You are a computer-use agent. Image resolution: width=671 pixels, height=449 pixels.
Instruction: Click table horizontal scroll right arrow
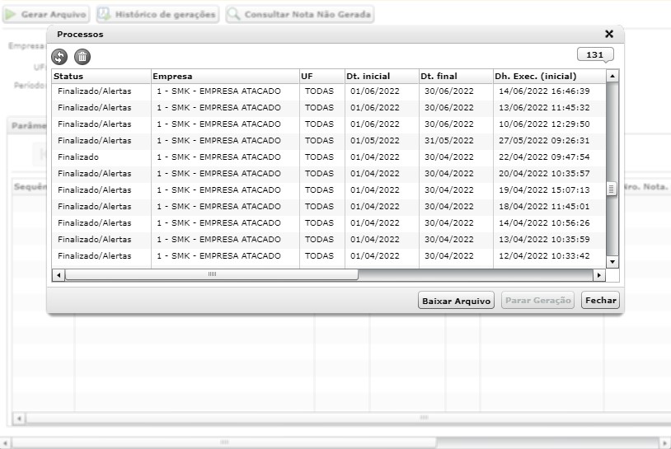point(599,275)
